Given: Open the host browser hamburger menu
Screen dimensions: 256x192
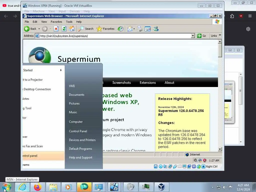Looking at the screenshot, I should click(250, 16).
